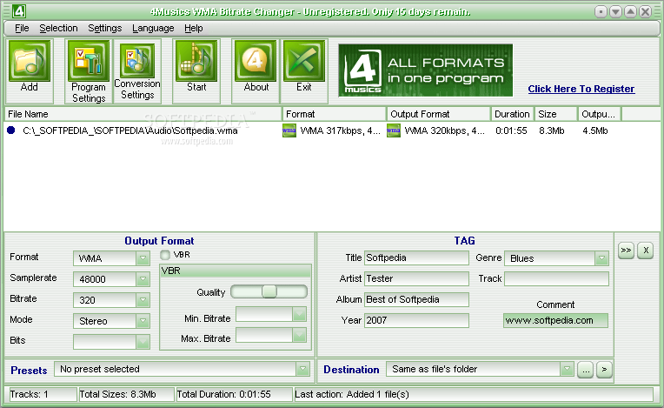The image size is (664, 408).
Task: Click the round title bar button left of minimize
Action: 601,12
